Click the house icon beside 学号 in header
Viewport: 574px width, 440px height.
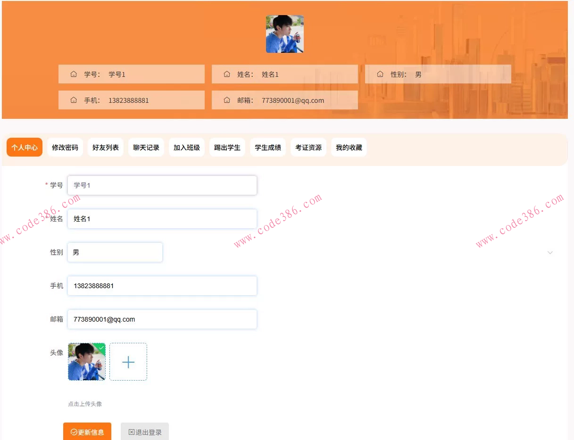[x=74, y=74]
